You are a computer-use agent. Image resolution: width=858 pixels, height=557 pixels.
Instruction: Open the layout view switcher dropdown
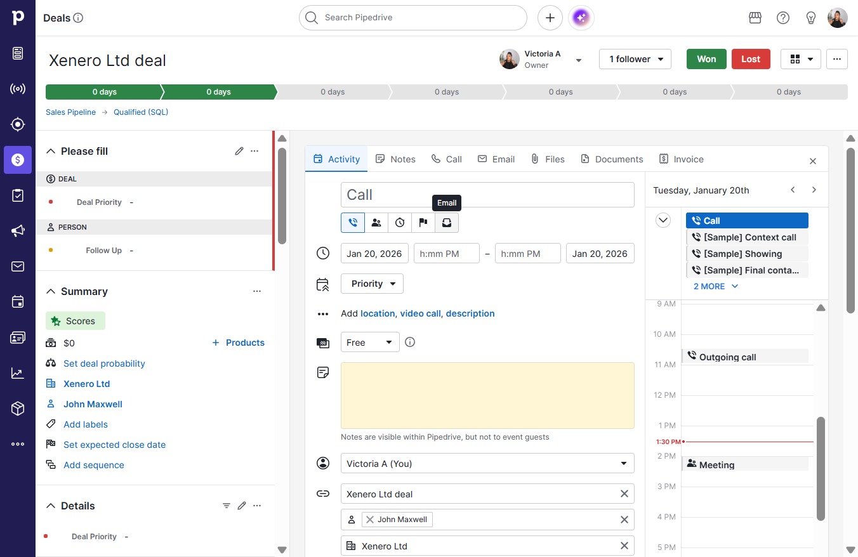pyautogui.click(x=801, y=59)
